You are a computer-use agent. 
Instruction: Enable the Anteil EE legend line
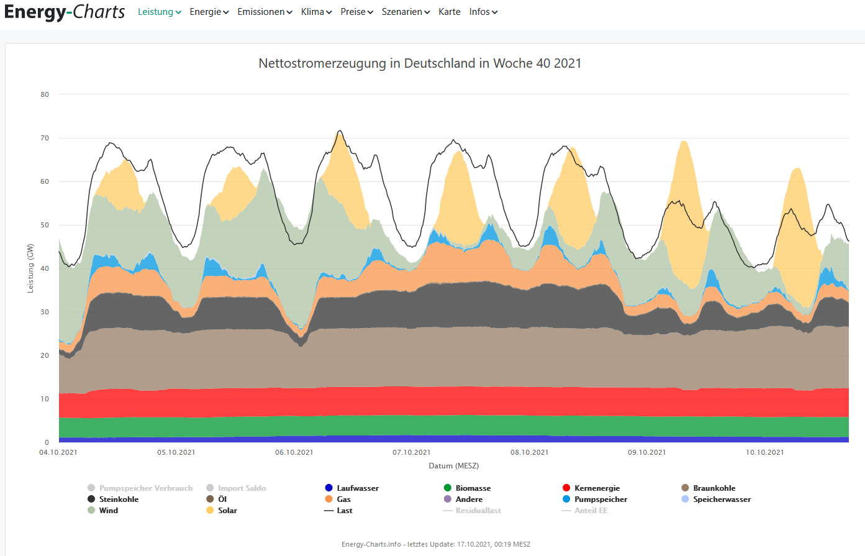(x=584, y=511)
